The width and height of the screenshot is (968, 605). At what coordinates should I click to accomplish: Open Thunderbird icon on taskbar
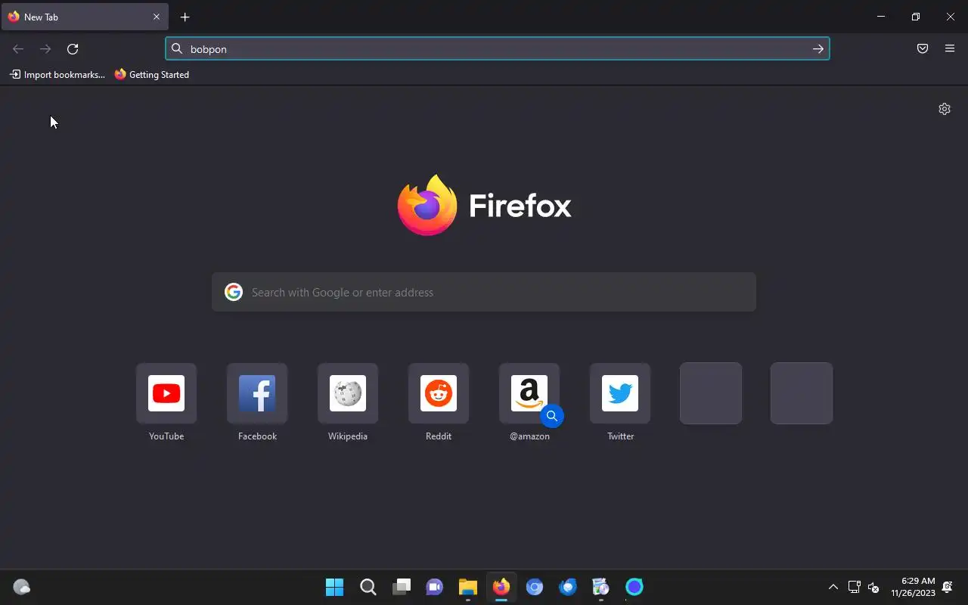(x=568, y=587)
